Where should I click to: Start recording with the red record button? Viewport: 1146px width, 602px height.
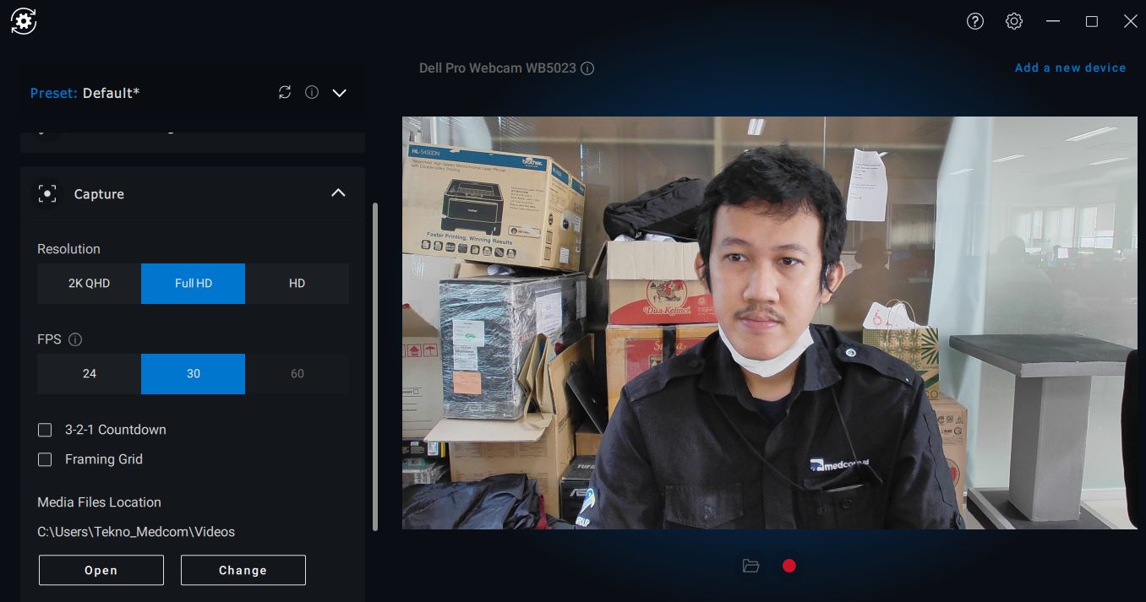click(x=789, y=566)
